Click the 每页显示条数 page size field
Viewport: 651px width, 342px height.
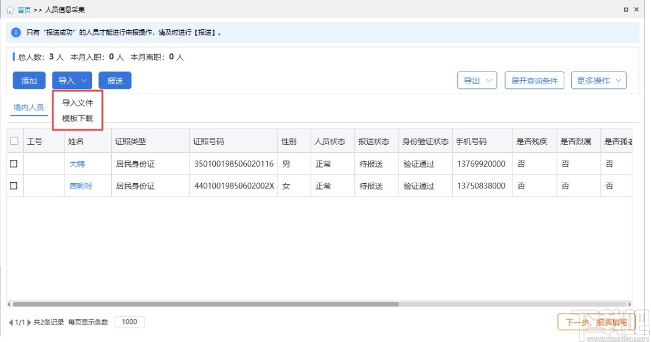tap(129, 322)
